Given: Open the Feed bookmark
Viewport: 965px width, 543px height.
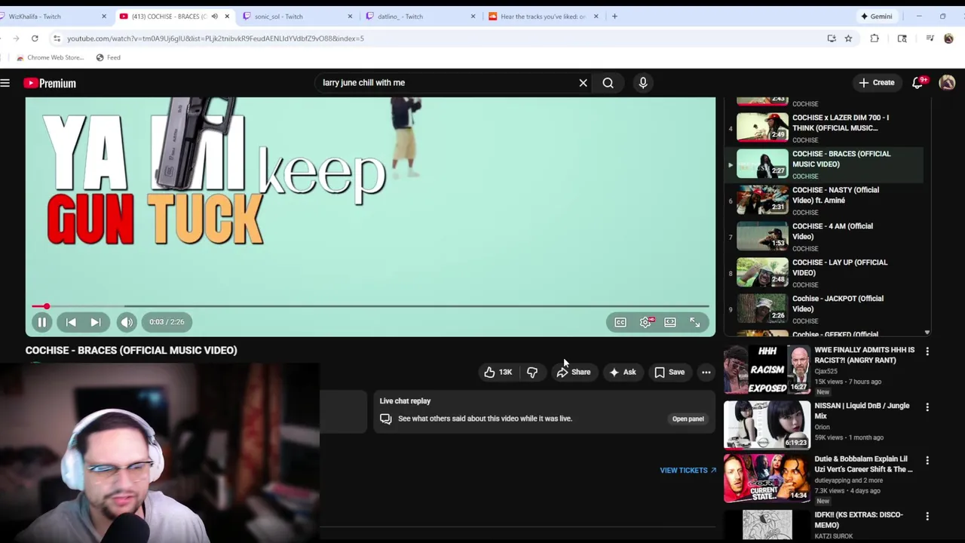Looking at the screenshot, I should coord(108,57).
